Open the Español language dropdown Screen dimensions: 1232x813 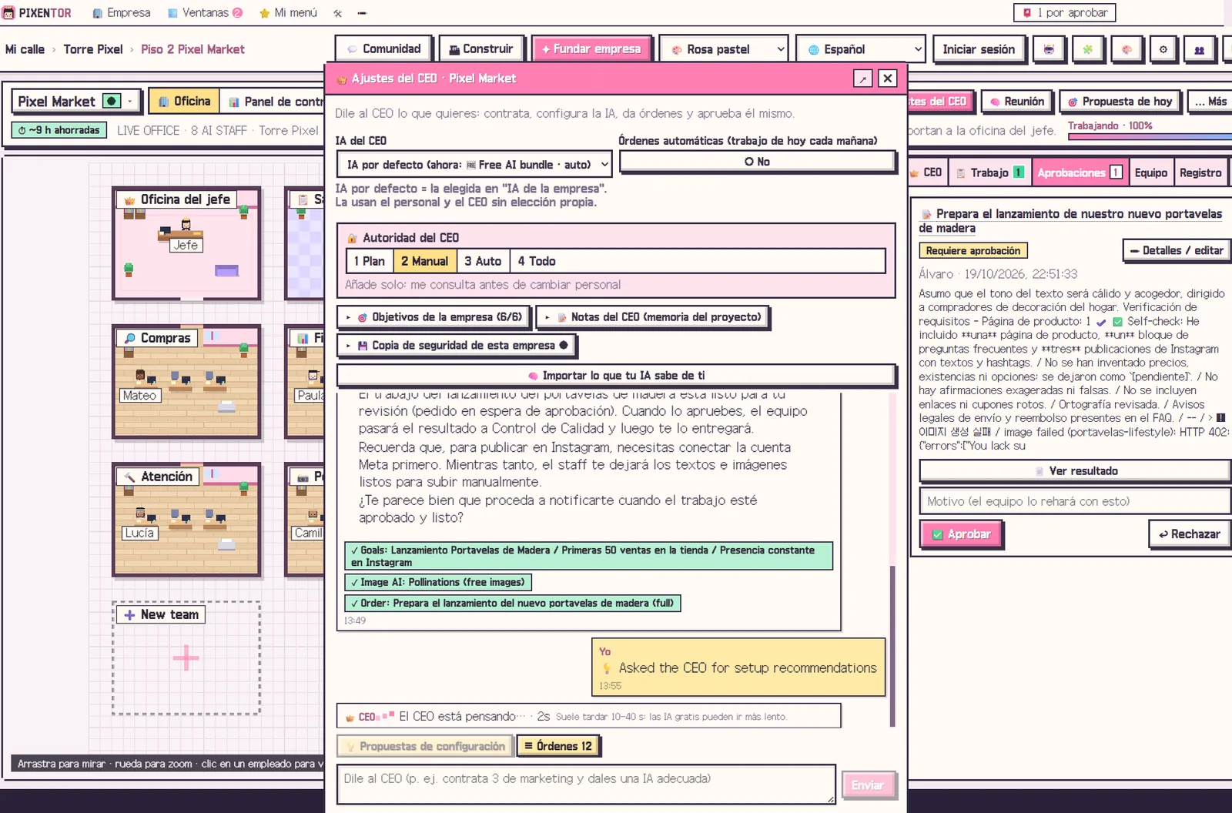coord(860,49)
